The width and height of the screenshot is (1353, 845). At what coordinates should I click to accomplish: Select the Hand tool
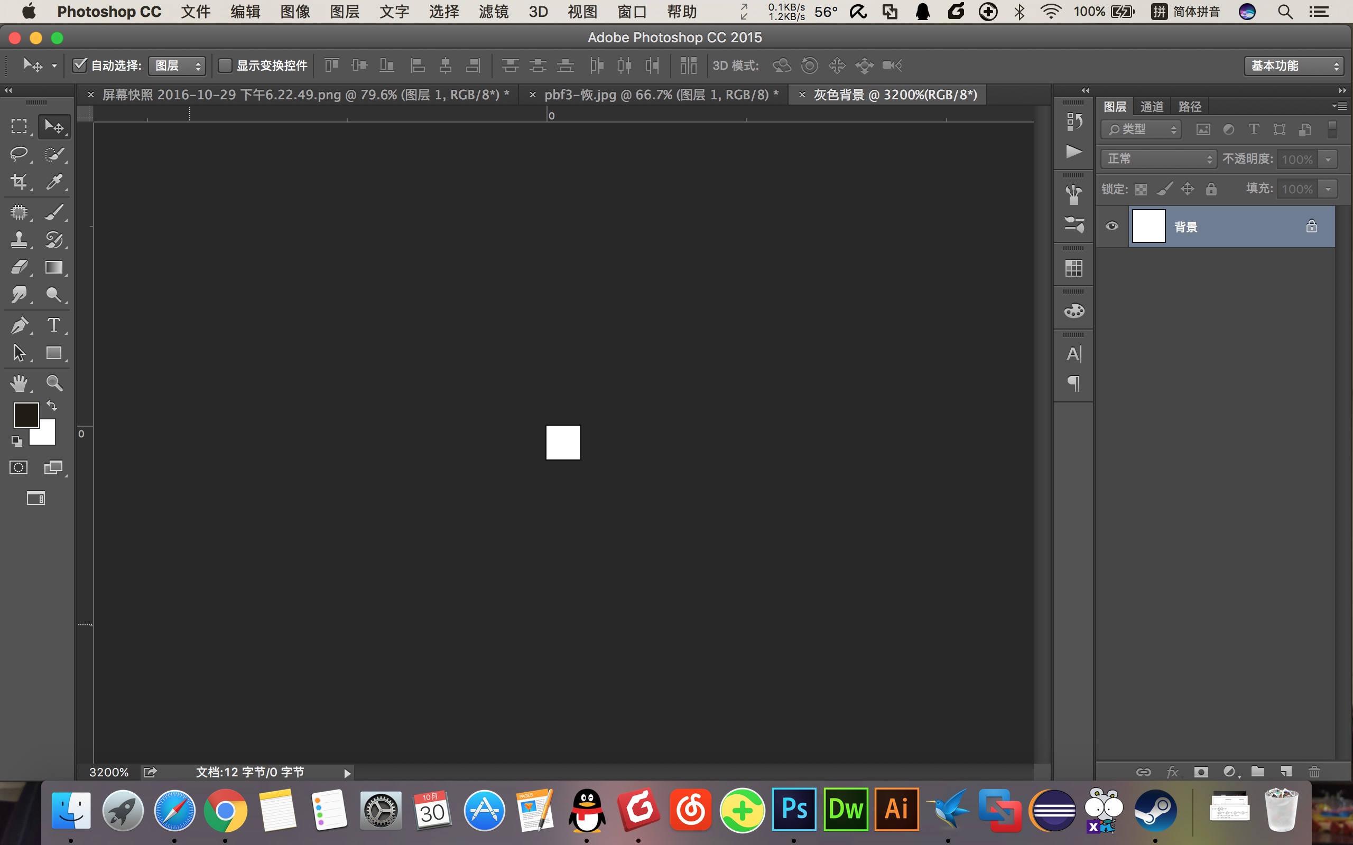[19, 383]
